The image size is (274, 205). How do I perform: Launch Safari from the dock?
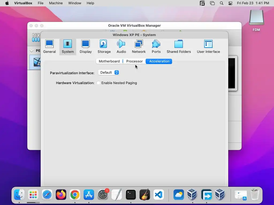[x=47, y=195]
